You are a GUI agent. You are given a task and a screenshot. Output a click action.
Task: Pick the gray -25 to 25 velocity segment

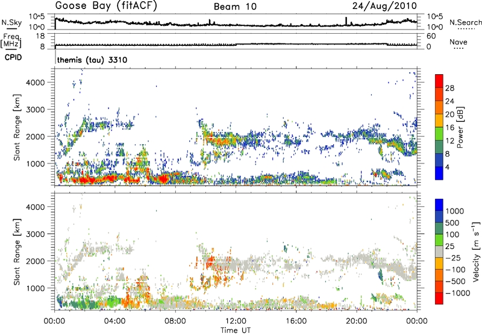(x=439, y=251)
